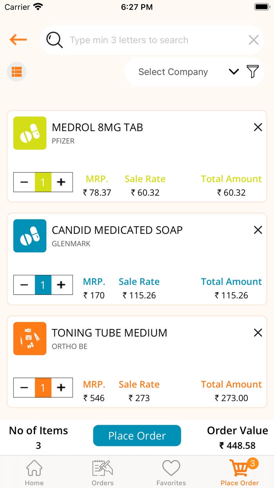
Task: Tap the orange back arrow
Action: (x=18, y=40)
